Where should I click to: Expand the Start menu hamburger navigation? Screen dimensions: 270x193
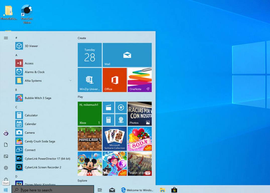point(6,38)
